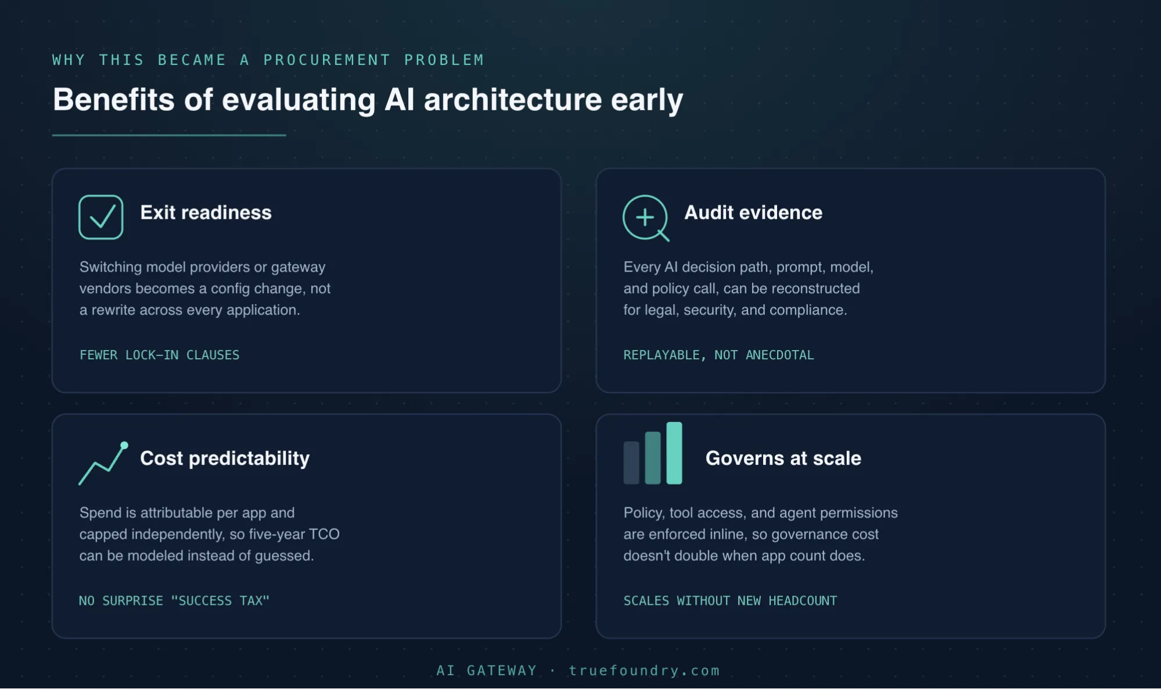Click the magnifier plus icon beside Audit evidence

click(x=646, y=218)
